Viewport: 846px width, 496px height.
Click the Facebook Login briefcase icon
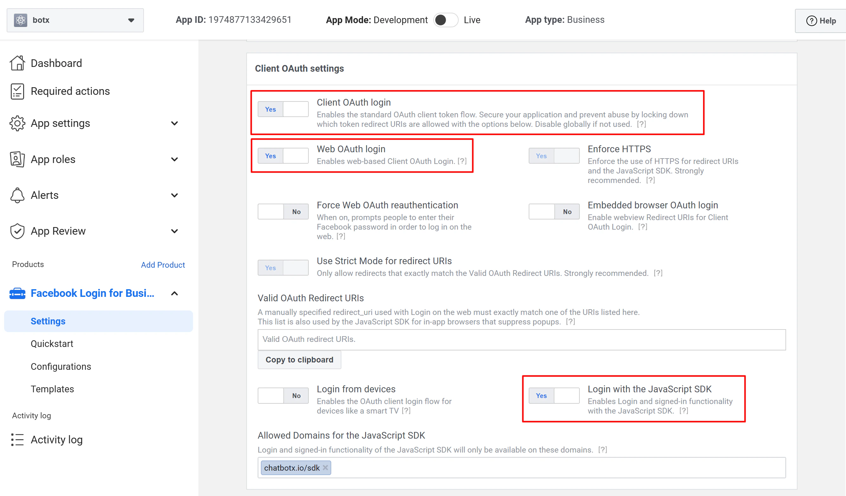[17, 293]
